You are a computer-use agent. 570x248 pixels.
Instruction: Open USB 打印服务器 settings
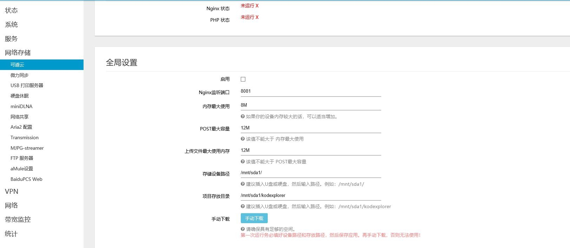[27, 85]
